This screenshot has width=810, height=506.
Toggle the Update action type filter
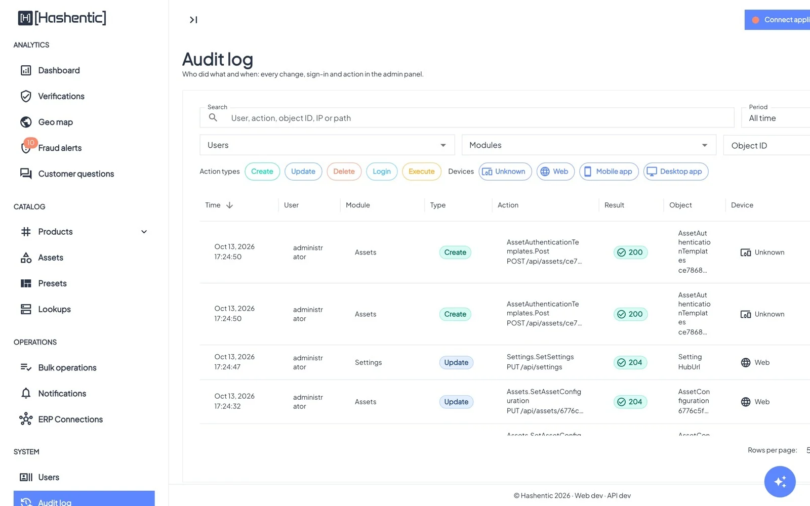tap(303, 172)
